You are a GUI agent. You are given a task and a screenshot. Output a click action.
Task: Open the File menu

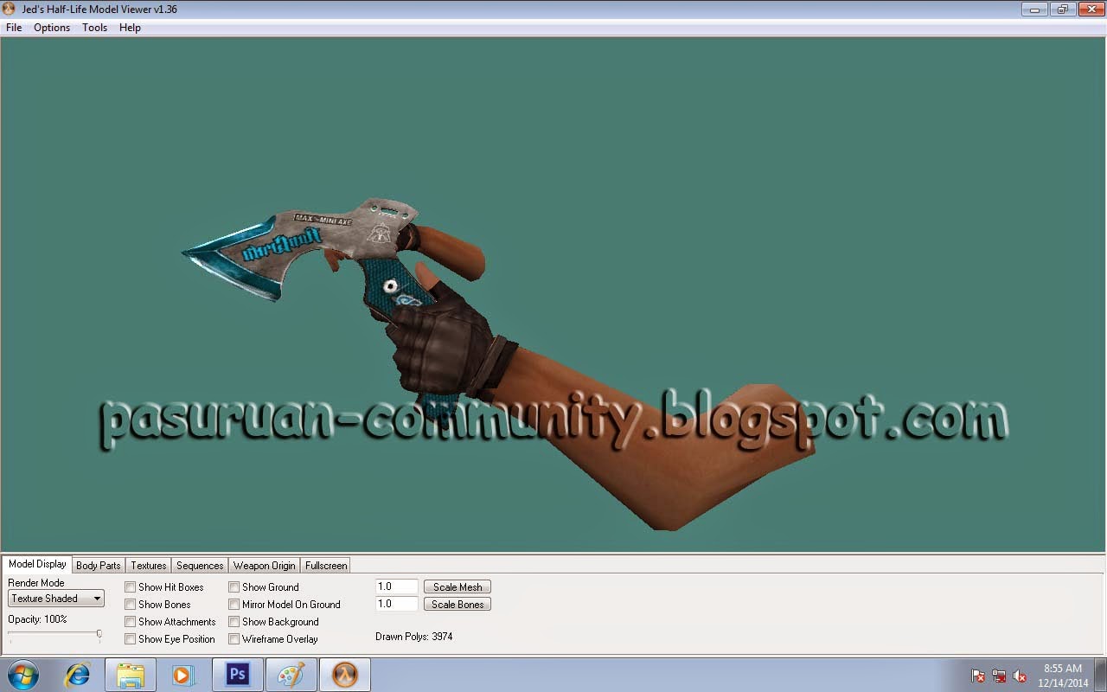[x=14, y=28]
